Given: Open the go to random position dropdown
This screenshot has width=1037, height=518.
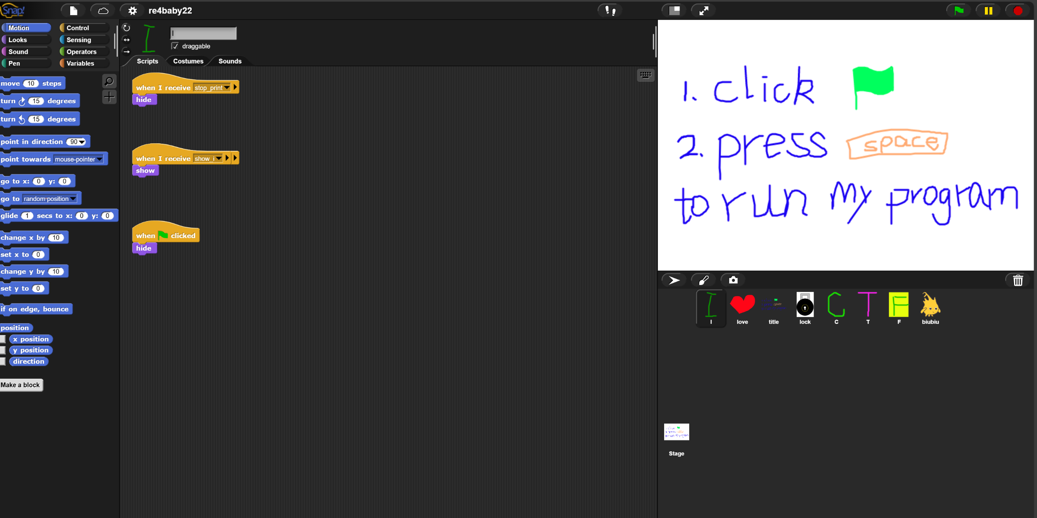Looking at the screenshot, I should [x=73, y=199].
